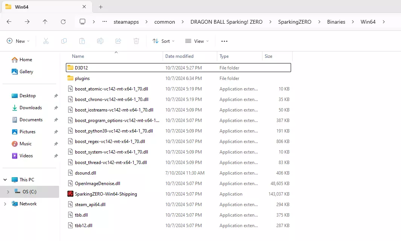Expand the Network tree node
This screenshot has width=401, height=241.
(5, 204)
